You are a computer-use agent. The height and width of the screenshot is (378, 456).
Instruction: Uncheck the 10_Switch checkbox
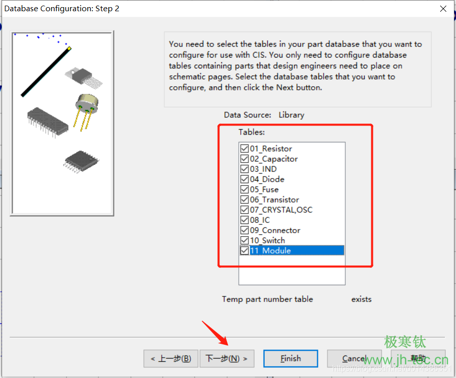click(x=244, y=241)
